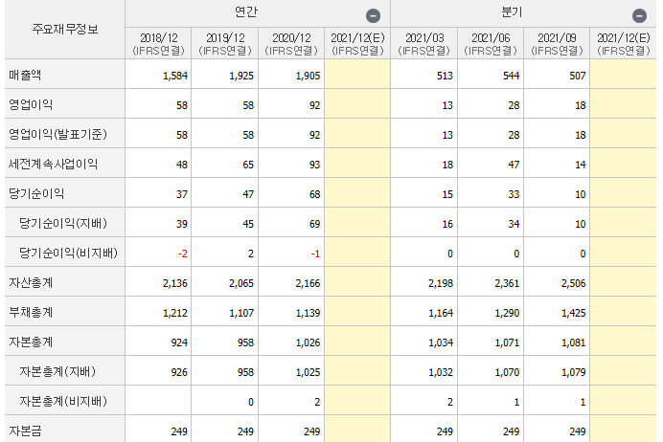The height and width of the screenshot is (442, 663).
Task: Select the 연간 header tab
Action: click(245, 11)
